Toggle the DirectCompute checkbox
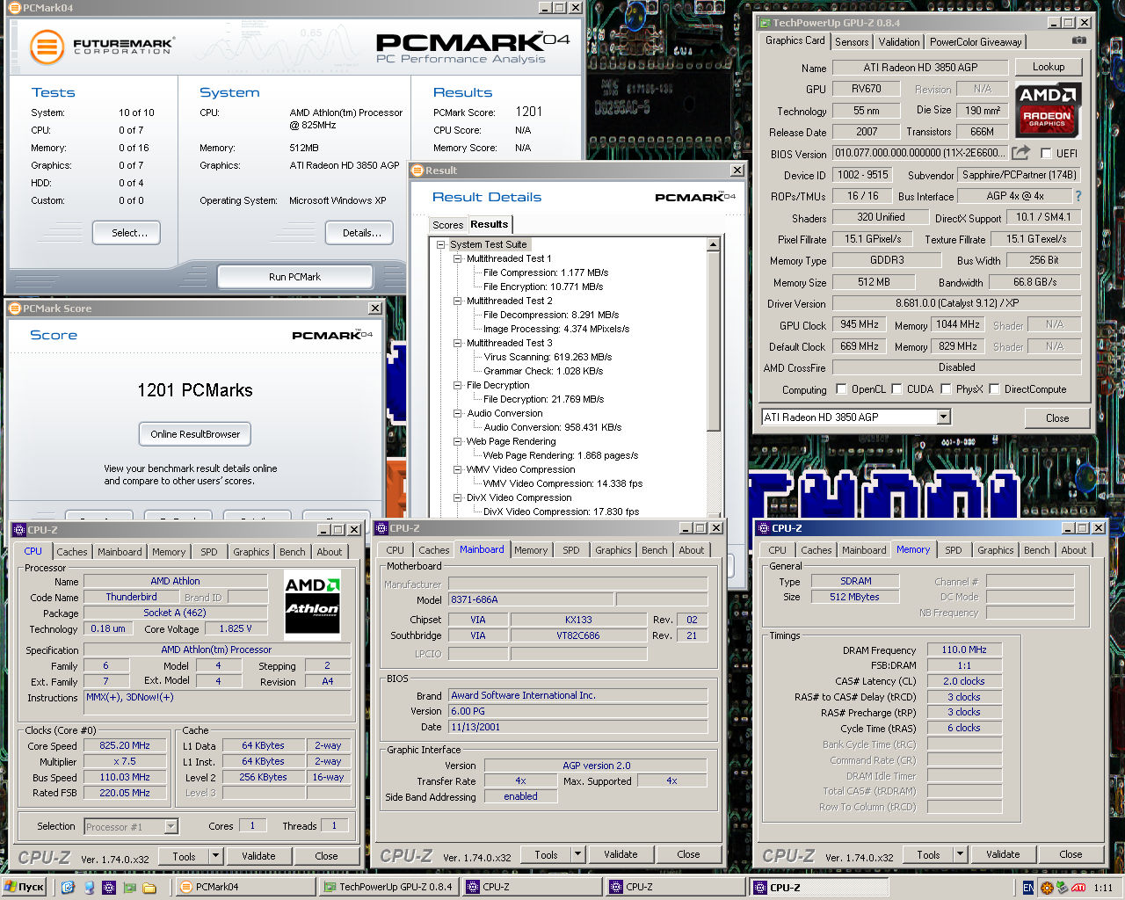1125x900 pixels. click(994, 388)
